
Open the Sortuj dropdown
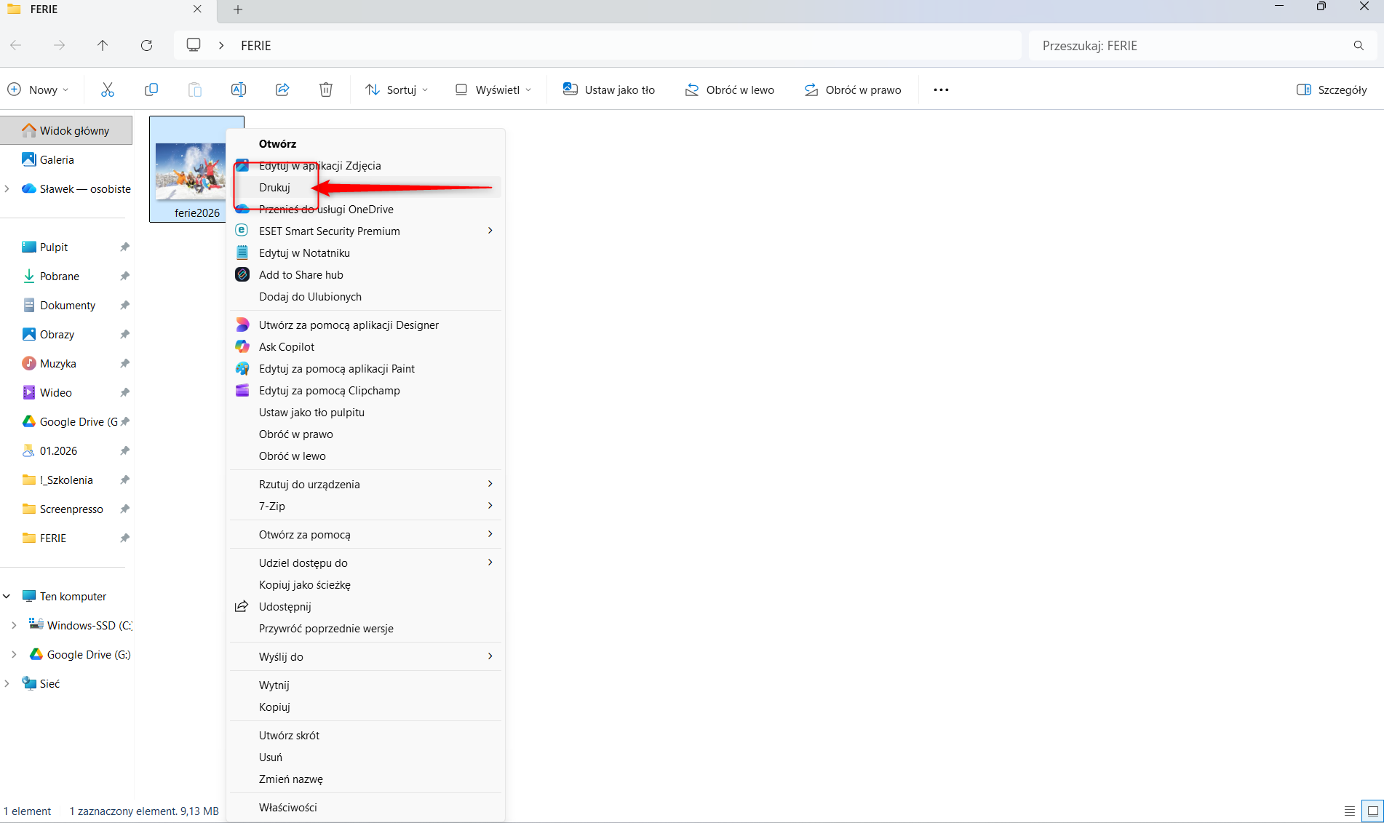[397, 90]
